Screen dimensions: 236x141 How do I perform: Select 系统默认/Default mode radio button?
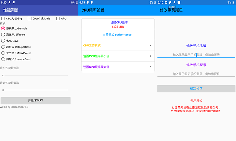point(3,28)
